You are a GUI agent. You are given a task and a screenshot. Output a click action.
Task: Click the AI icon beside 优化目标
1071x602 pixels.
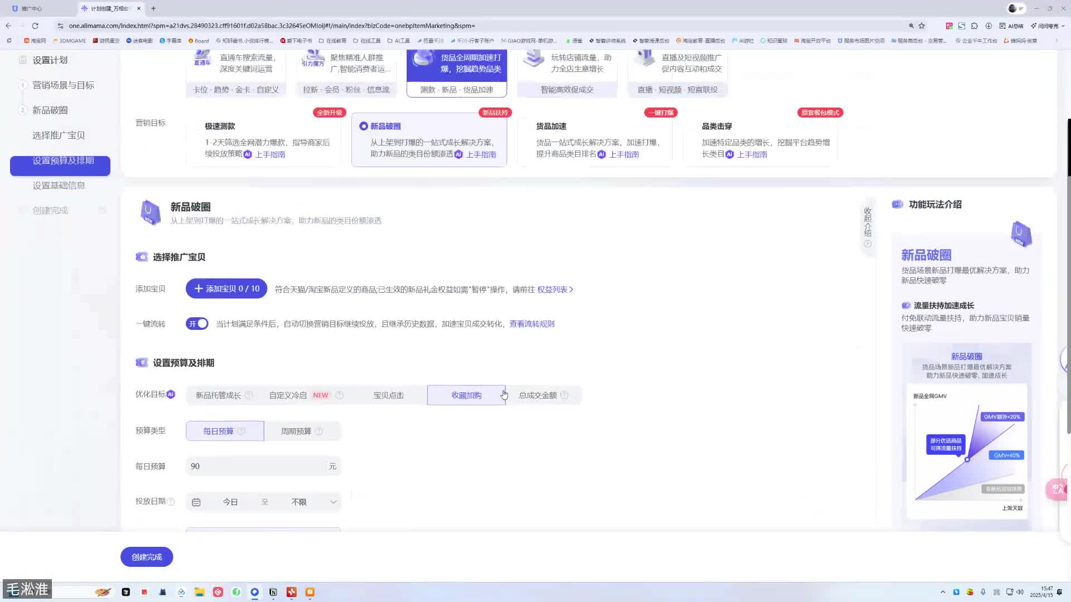tap(171, 394)
